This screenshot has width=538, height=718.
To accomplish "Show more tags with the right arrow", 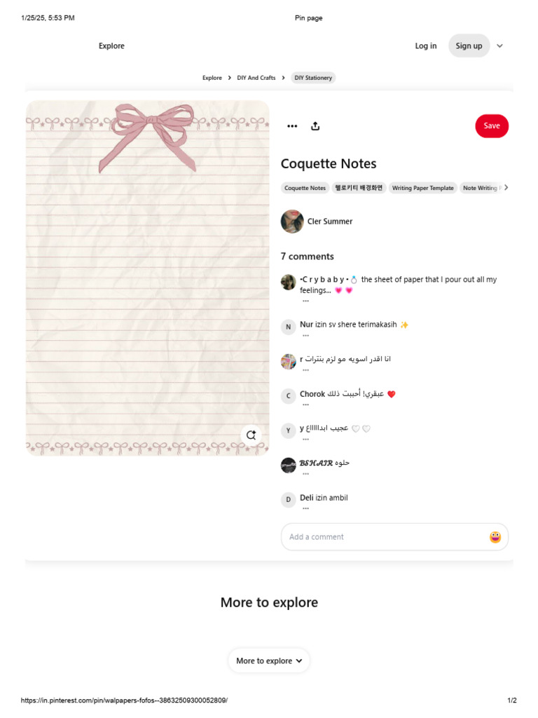I will pos(506,187).
